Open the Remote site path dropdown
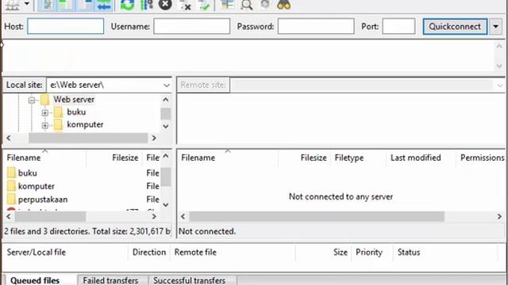The image size is (508, 285). click(x=500, y=85)
